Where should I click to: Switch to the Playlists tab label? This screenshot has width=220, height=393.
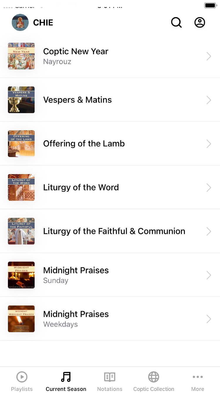(22, 389)
